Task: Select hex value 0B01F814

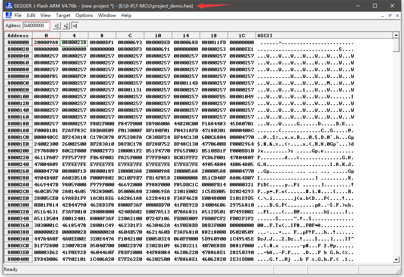Action: (46, 205)
